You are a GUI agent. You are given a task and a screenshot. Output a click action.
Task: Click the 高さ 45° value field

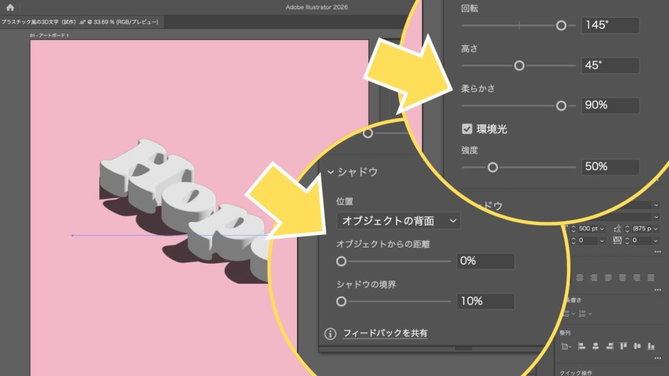[610, 65]
